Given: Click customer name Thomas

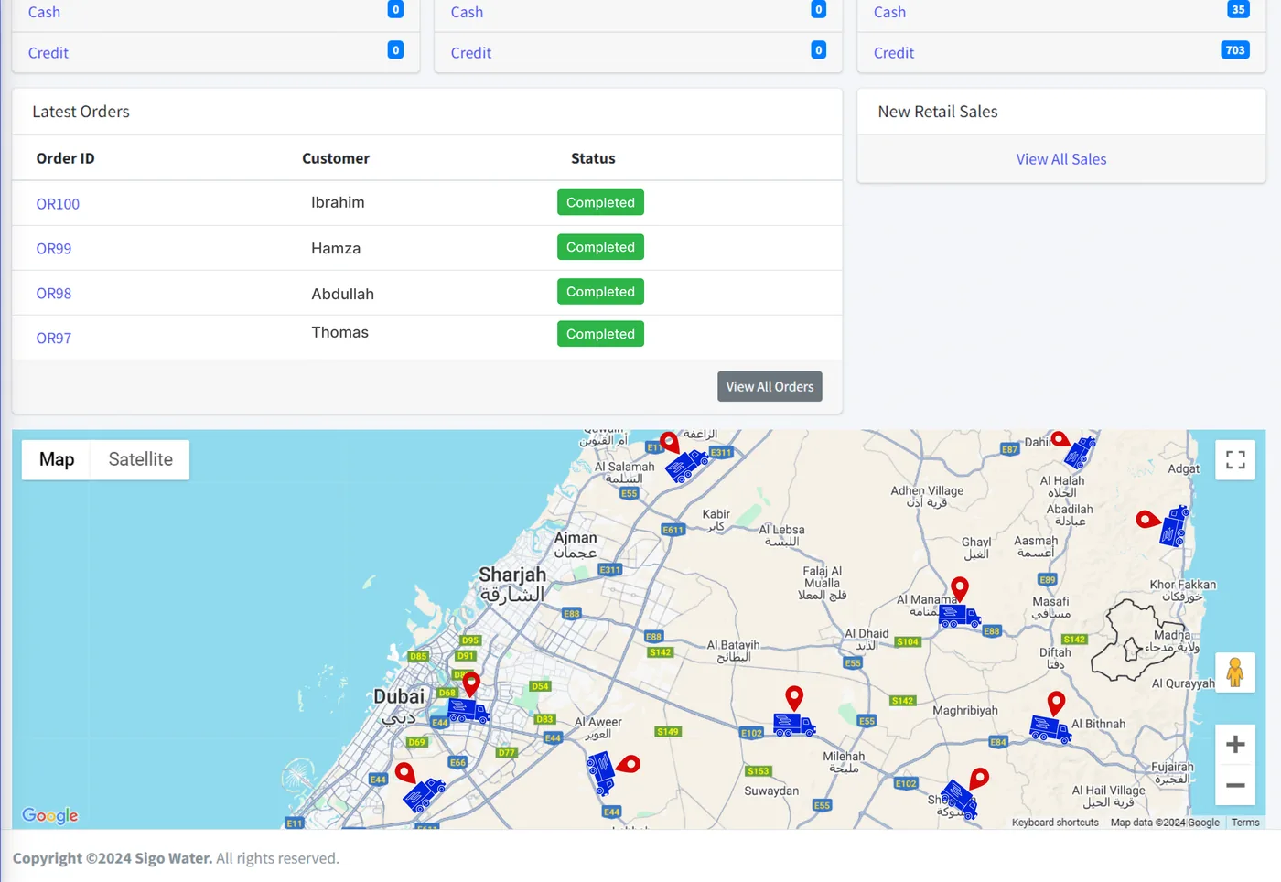Looking at the screenshot, I should [x=339, y=332].
